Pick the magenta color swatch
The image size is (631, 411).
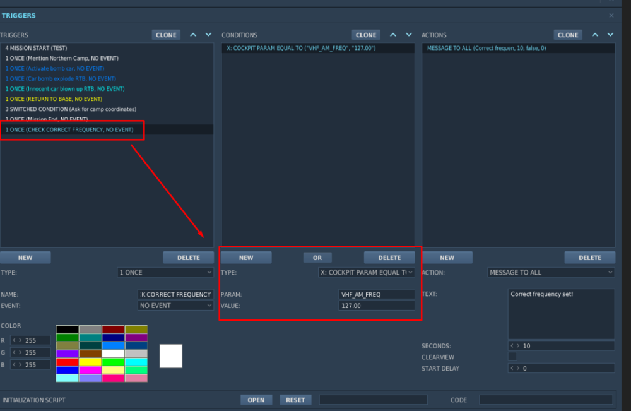tap(90, 370)
